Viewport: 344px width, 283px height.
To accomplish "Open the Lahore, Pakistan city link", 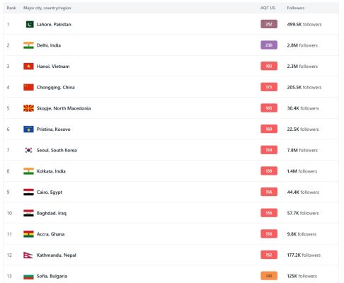I will tap(54, 24).
